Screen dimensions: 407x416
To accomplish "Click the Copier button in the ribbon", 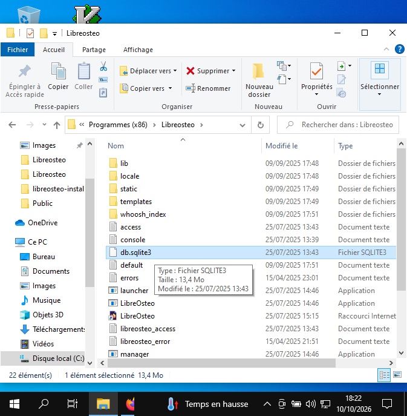I will [x=58, y=76].
